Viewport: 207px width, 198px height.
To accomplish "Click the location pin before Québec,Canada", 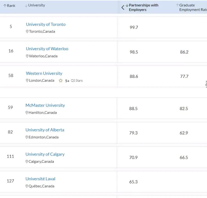I will click(27, 186).
